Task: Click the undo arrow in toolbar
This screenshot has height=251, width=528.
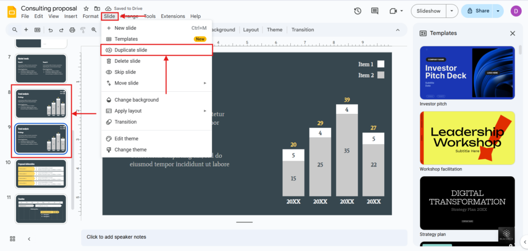Action: point(51,30)
